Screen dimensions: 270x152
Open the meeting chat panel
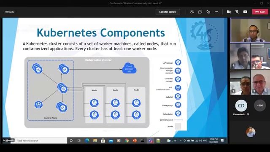click(200, 12)
